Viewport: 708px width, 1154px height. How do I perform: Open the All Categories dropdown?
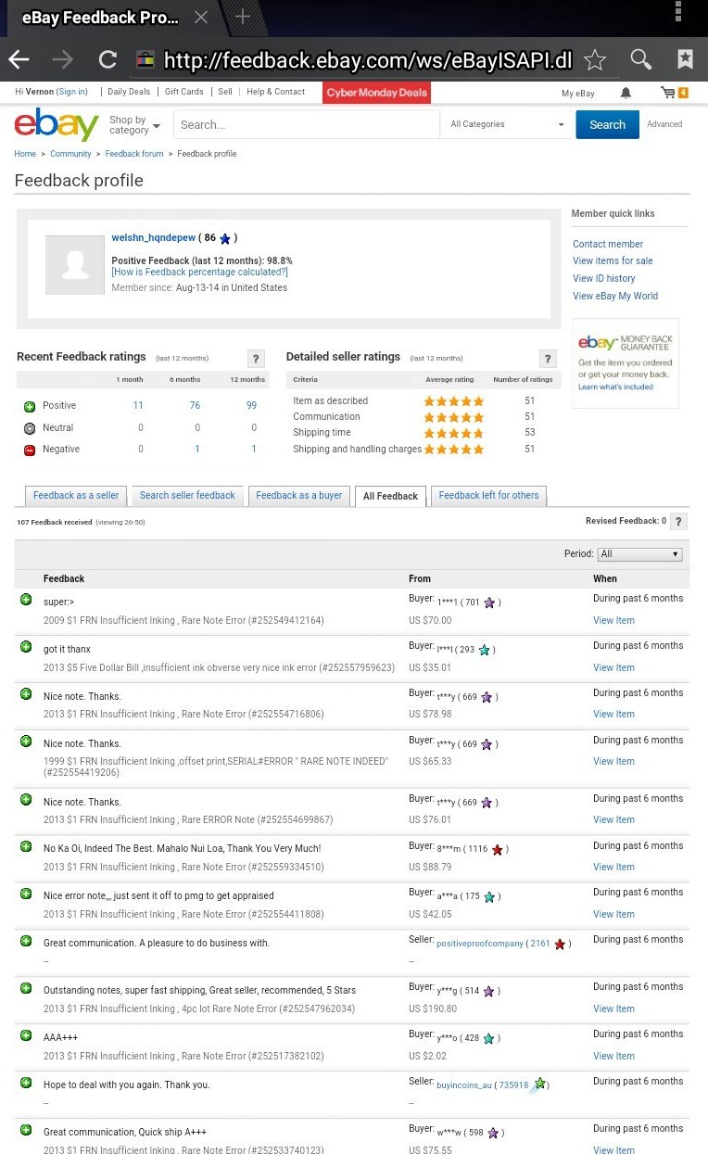click(507, 124)
